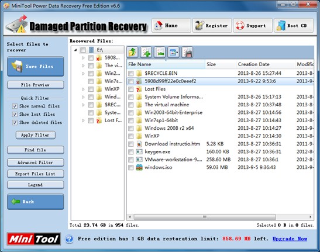
Task: Click the WinXP folder icon in file list
Action: point(139,136)
